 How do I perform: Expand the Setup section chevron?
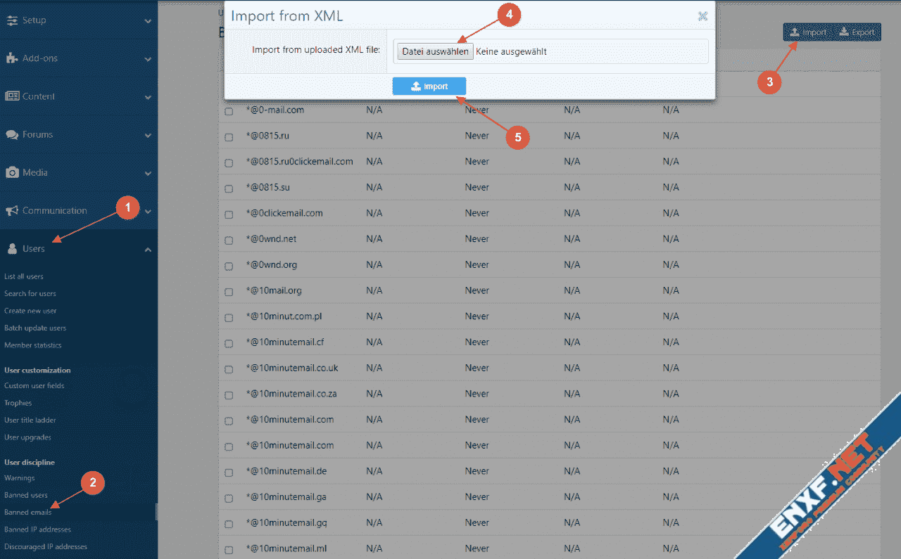148,21
